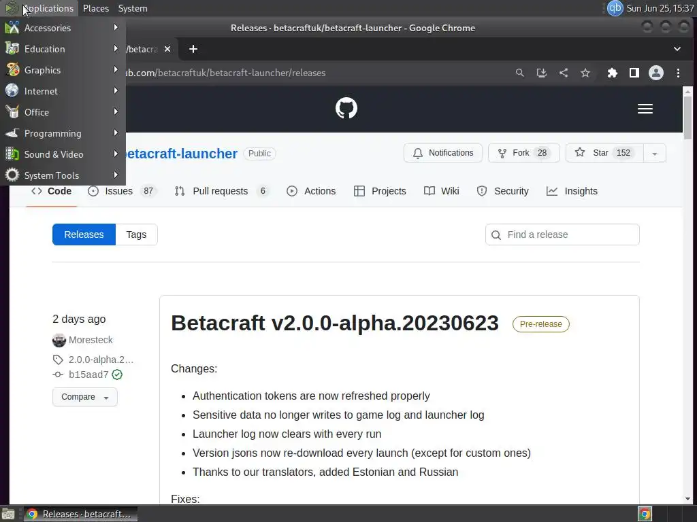The width and height of the screenshot is (697, 522).
Task: Select the Releases Chrome window in taskbar
Action: pos(80,514)
